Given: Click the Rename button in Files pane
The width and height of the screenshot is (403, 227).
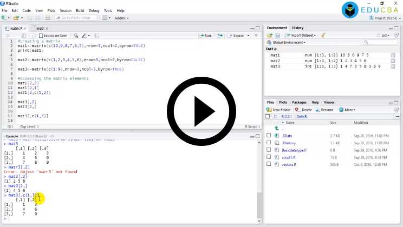Looking at the screenshot, I should pos(324,109).
